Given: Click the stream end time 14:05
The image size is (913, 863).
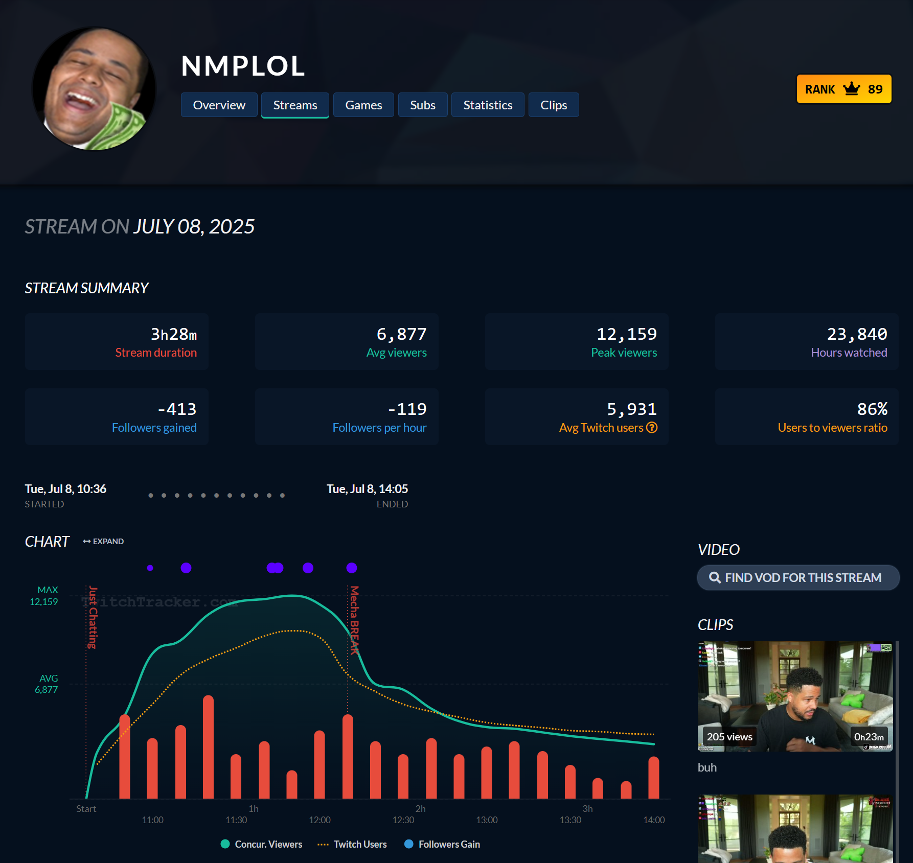Looking at the screenshot, I should pyautogui.click(x=367, y=489).
